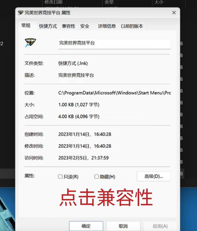This screenshot has width=197, height=231.
Task: Click the 大小 column header in Explorer behind
Action: (x=159, y=2)
